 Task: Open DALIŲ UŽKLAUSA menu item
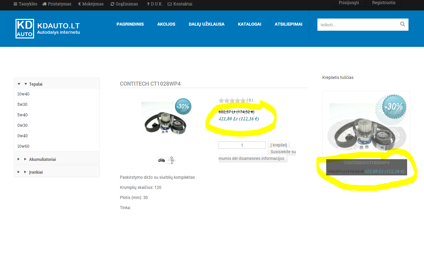point(206,24)
